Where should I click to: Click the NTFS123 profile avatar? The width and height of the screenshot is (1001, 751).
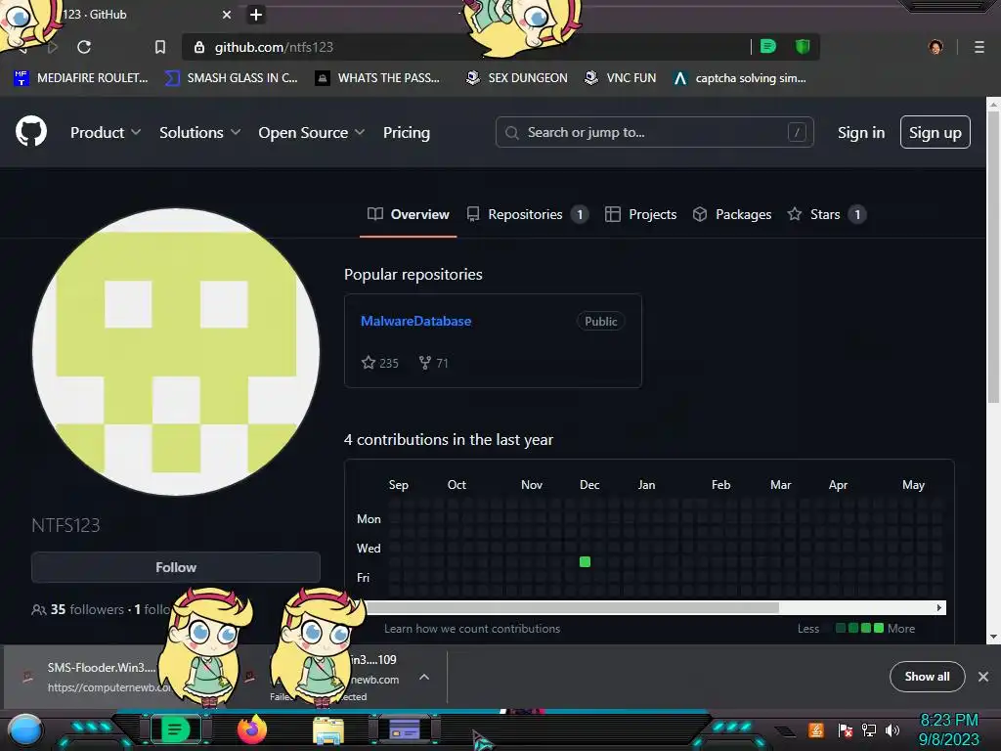[176, 352]
